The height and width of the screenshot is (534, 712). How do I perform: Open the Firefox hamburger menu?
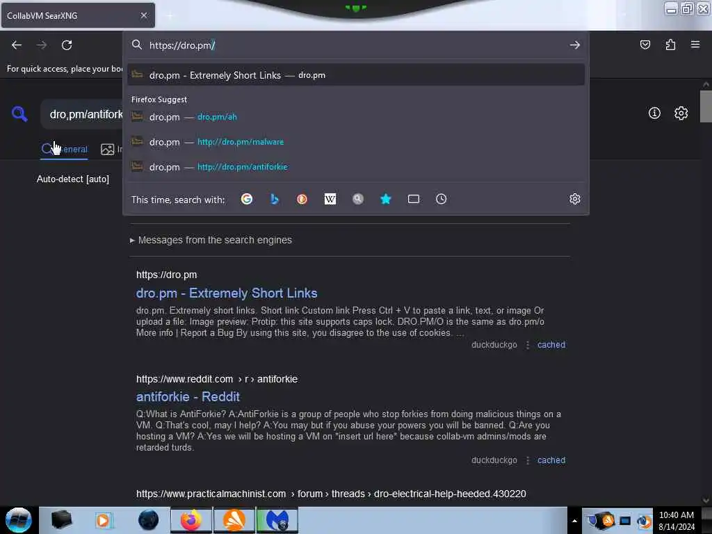[695, 44]
